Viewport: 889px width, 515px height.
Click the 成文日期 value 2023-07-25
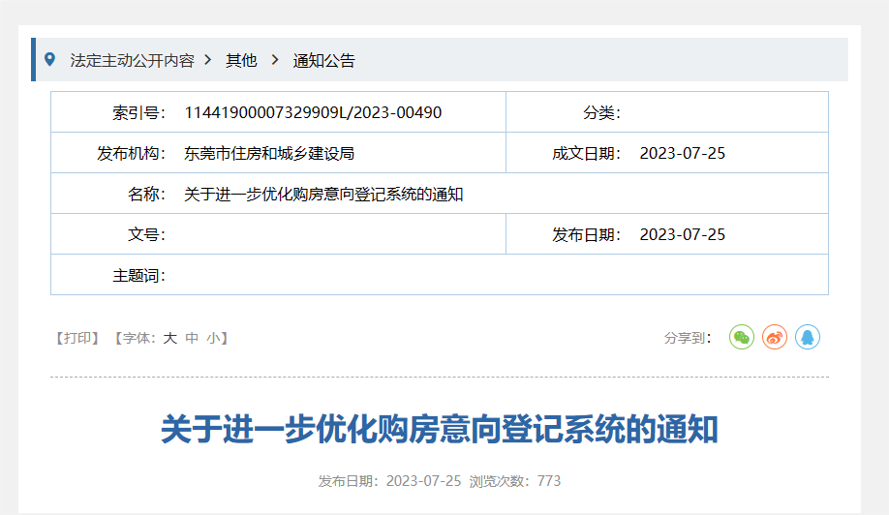pyautogui.click(x=683, y=153)
